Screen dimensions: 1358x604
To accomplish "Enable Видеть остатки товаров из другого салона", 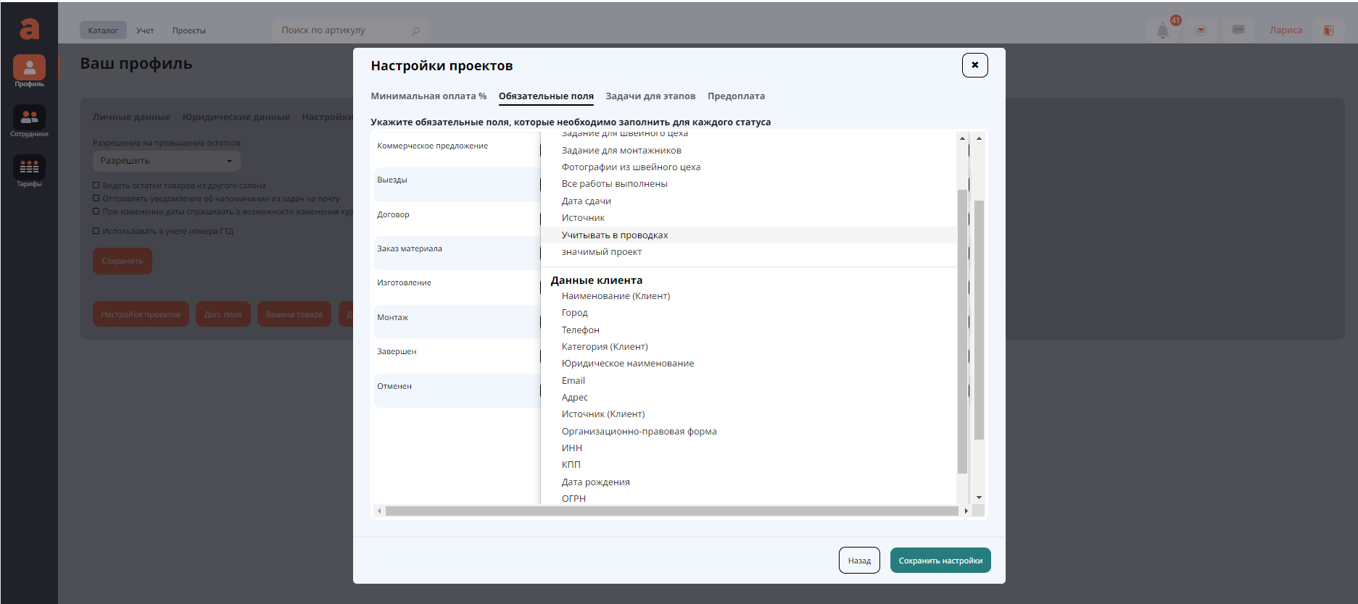I will pos(96,185).
